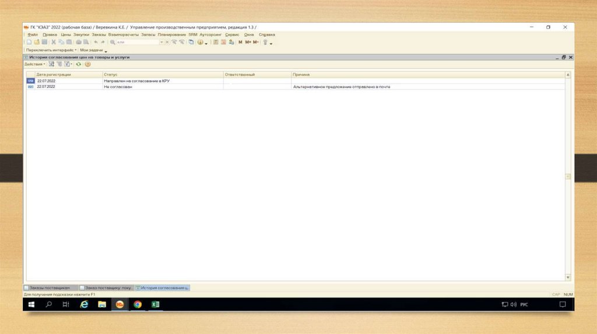
Task: Expand the Переключить интерфейс dropdown
Action: click(51, 51)
